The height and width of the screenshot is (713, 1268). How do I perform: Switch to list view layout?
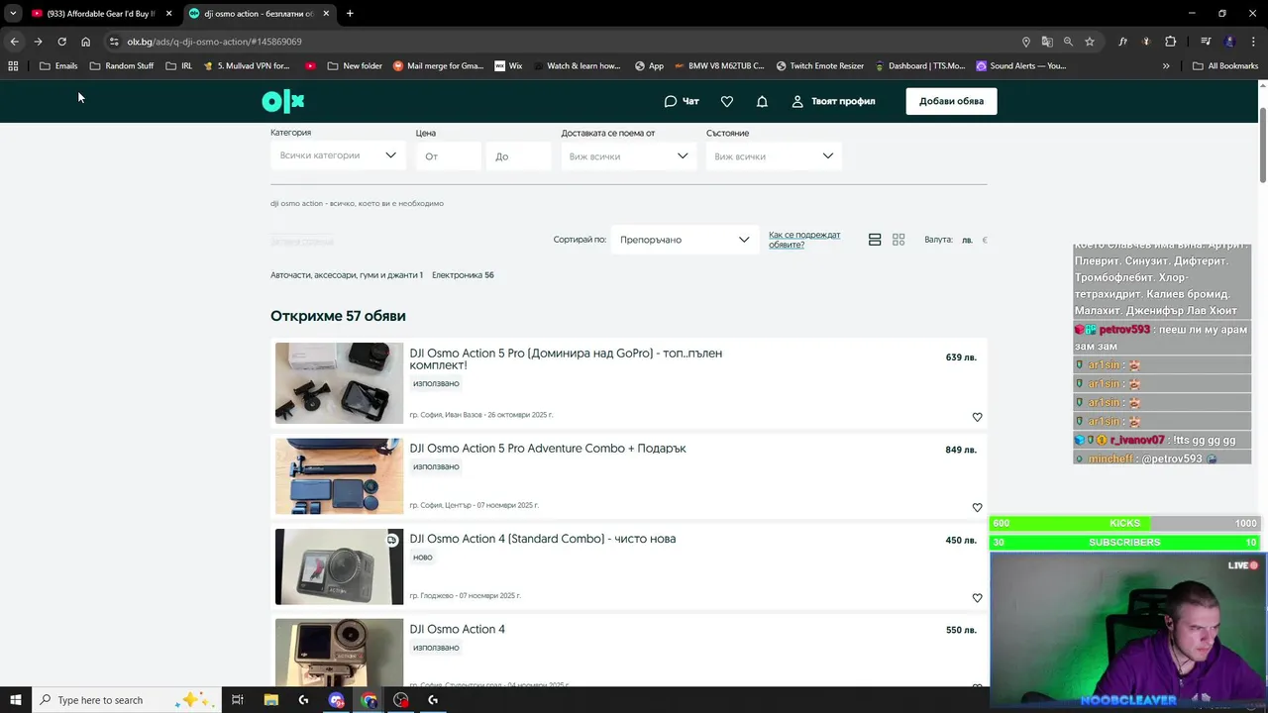coord(875,240)
